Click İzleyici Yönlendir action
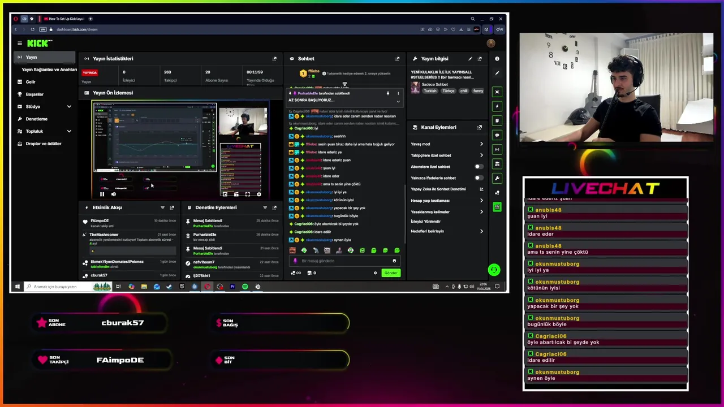The image size is (724, 407). [x=425, y=222]
